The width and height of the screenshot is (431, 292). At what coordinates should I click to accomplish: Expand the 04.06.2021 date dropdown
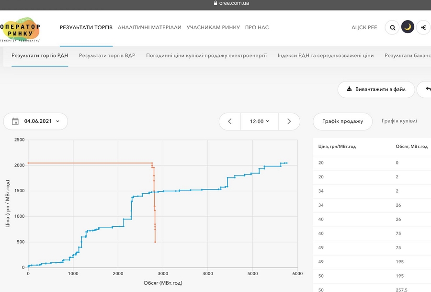click(x=35, y=121)
